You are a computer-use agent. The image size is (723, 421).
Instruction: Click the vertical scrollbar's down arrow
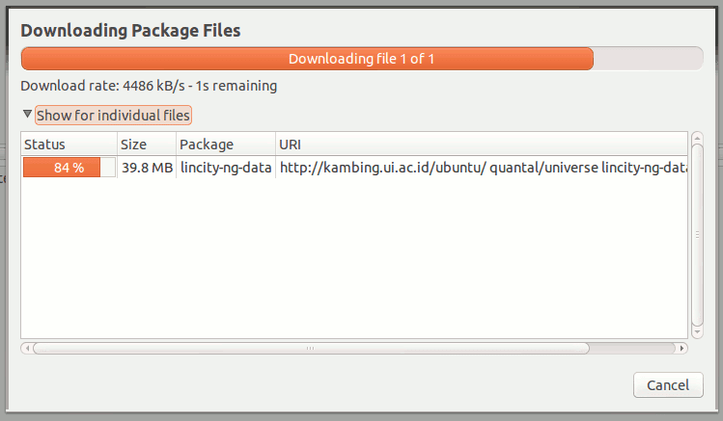tap(697, 332)
